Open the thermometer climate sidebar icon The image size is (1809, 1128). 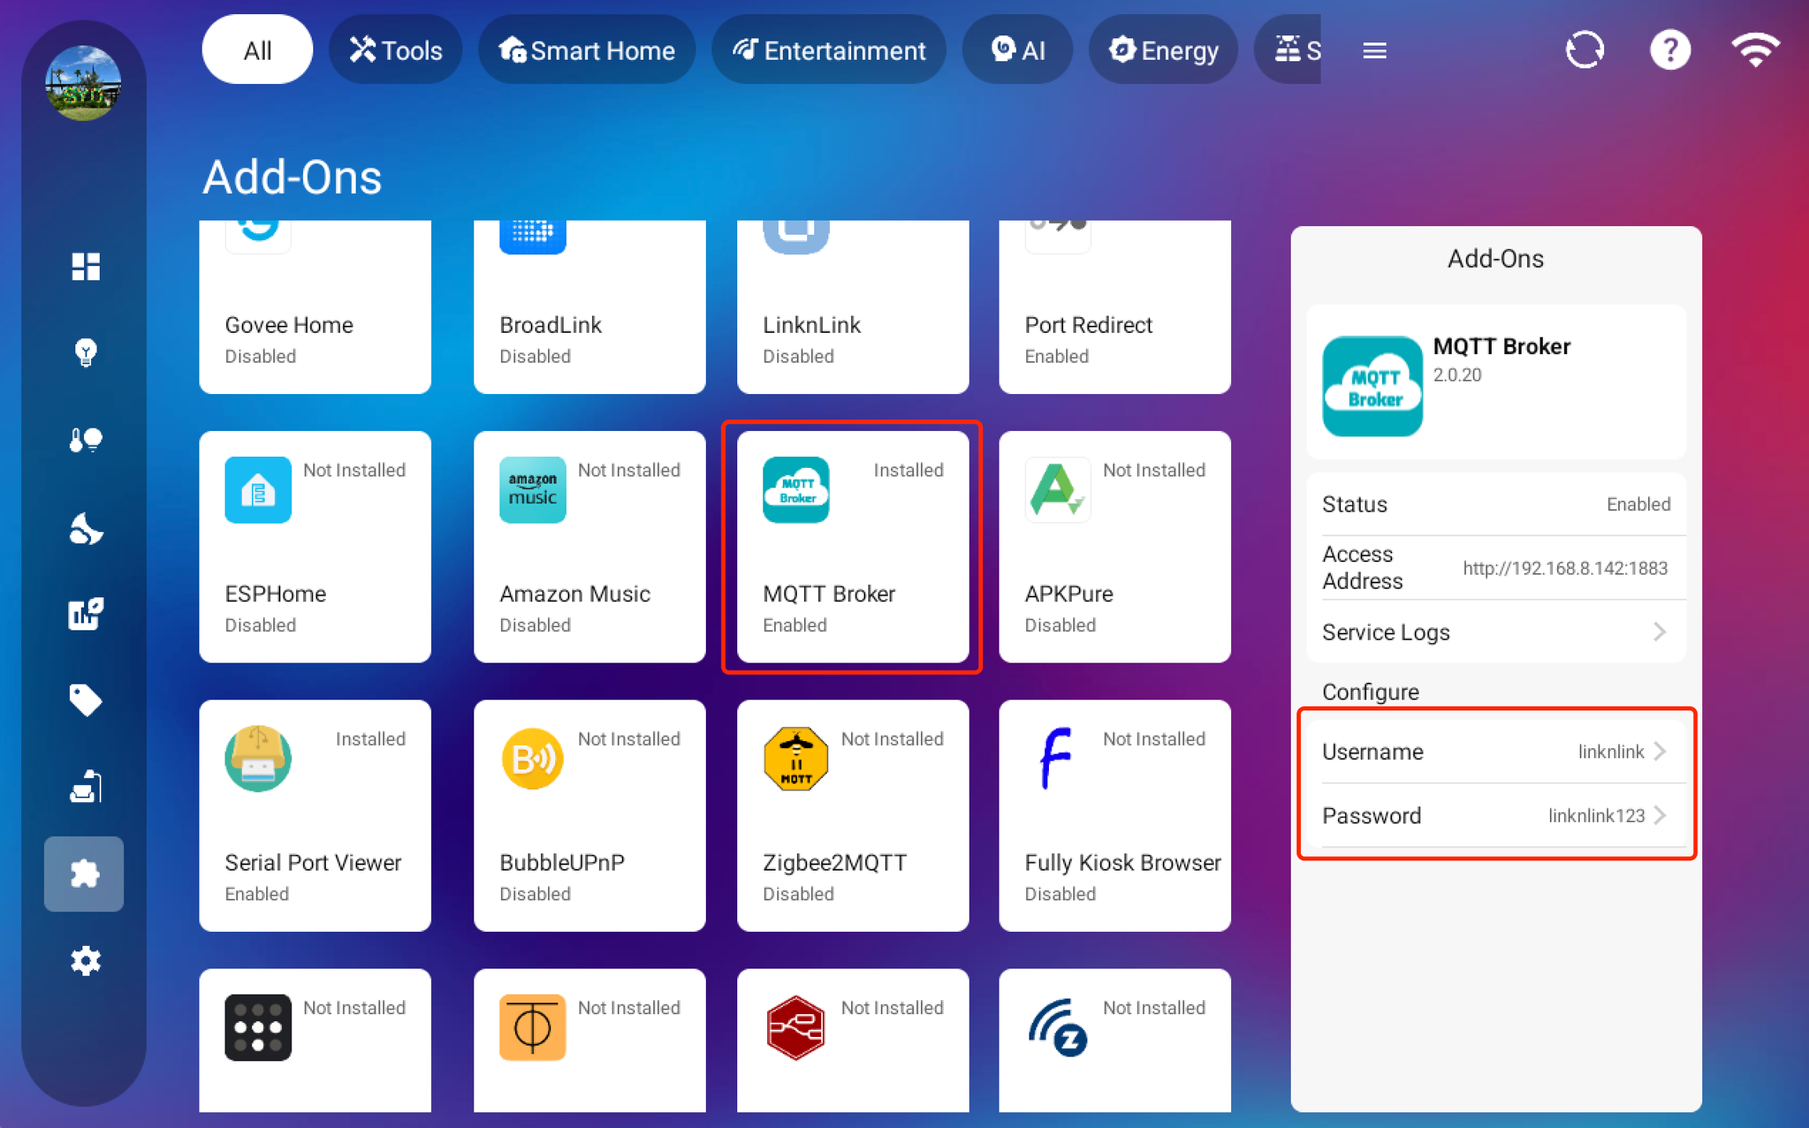tap(85, 440)
